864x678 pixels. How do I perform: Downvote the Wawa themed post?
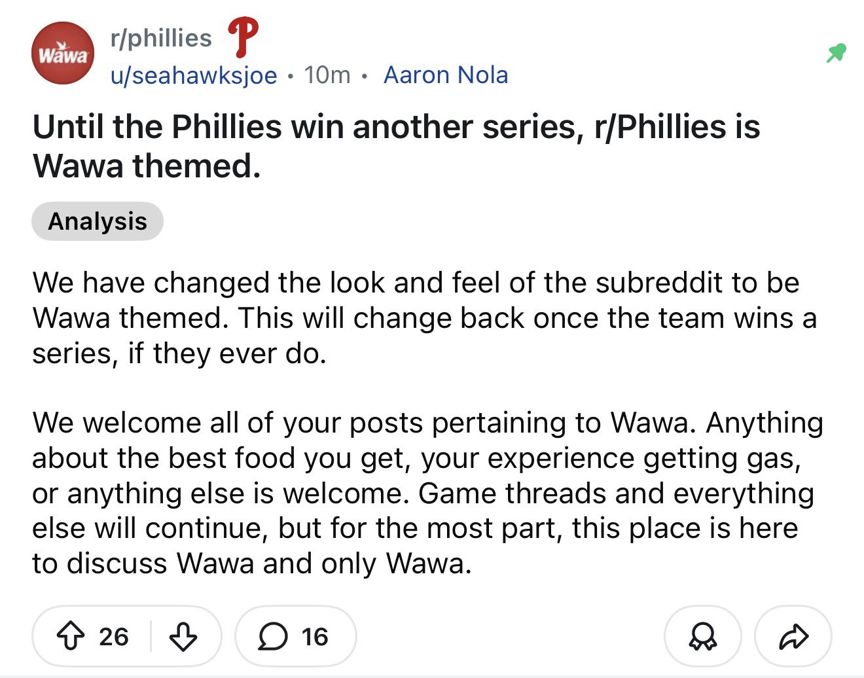coord(183,636)
